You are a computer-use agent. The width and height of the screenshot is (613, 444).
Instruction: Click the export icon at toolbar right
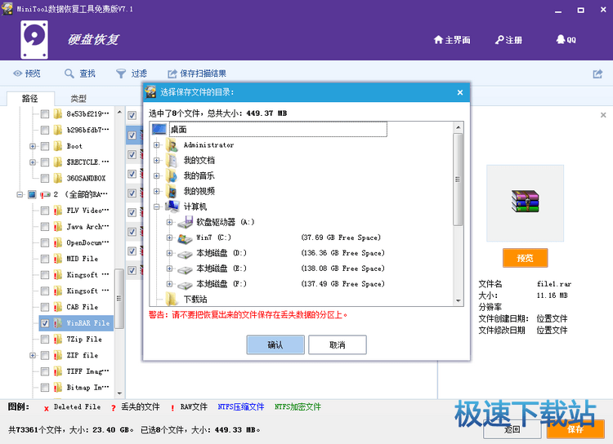click(x=597, y=73)
